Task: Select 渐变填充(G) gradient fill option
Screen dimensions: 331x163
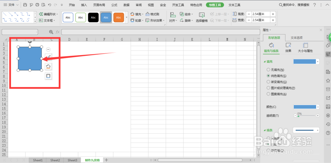Action: [x=268, y=82]
